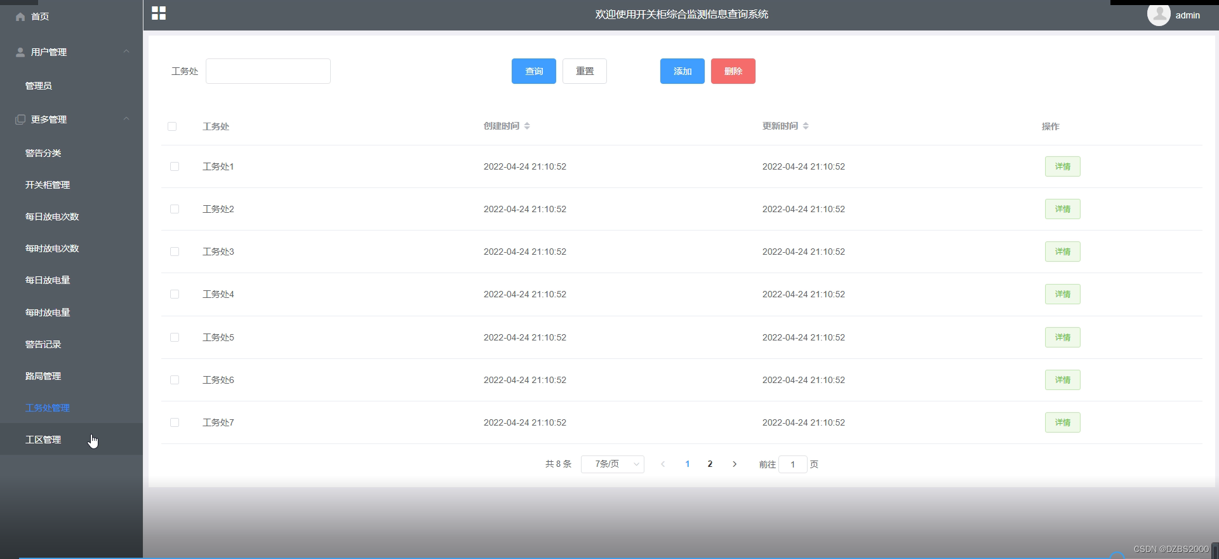The image size is (1219, 559).
Task: Click the 共 8 条 total count
Action: [x=558, y=464]
